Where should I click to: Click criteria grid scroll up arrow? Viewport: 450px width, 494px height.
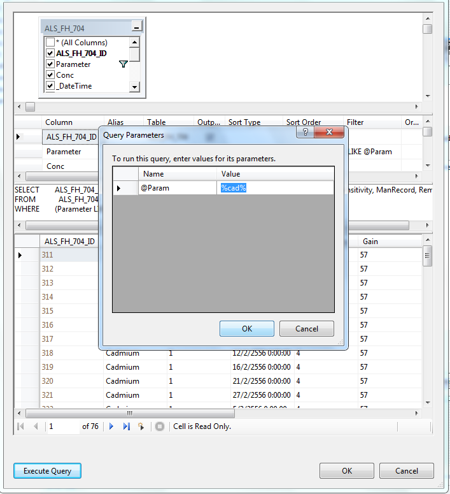coord(427,121)
